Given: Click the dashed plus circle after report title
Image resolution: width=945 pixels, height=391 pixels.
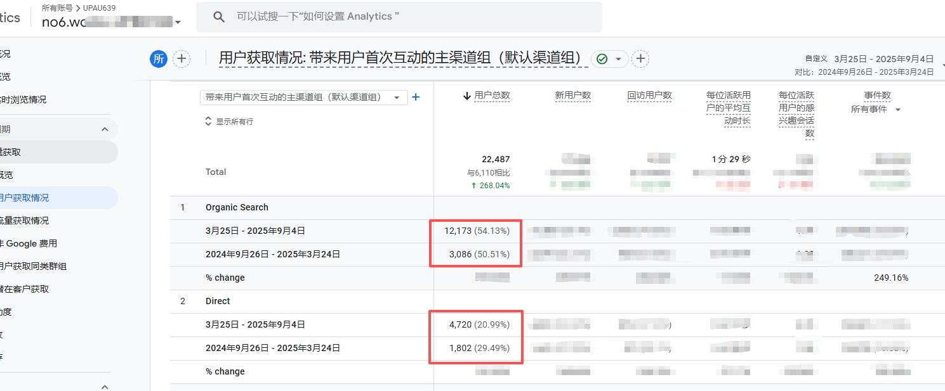Looking at the screenshot, I should pyautogui.click(x=641, y=59).
